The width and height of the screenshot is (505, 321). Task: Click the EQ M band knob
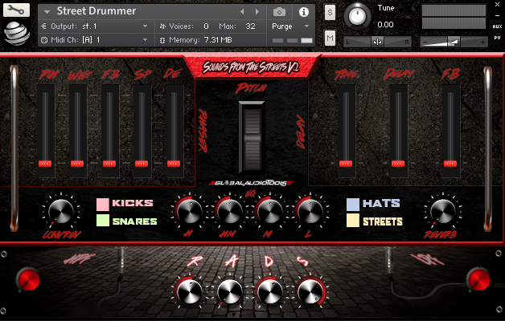(x=269, y=211)
